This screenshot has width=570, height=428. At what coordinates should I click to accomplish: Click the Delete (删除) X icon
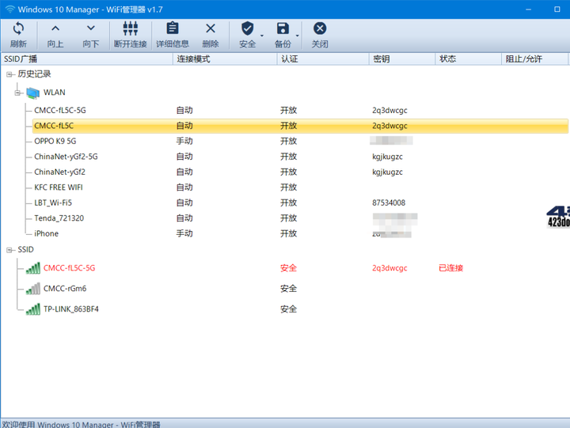211,28
